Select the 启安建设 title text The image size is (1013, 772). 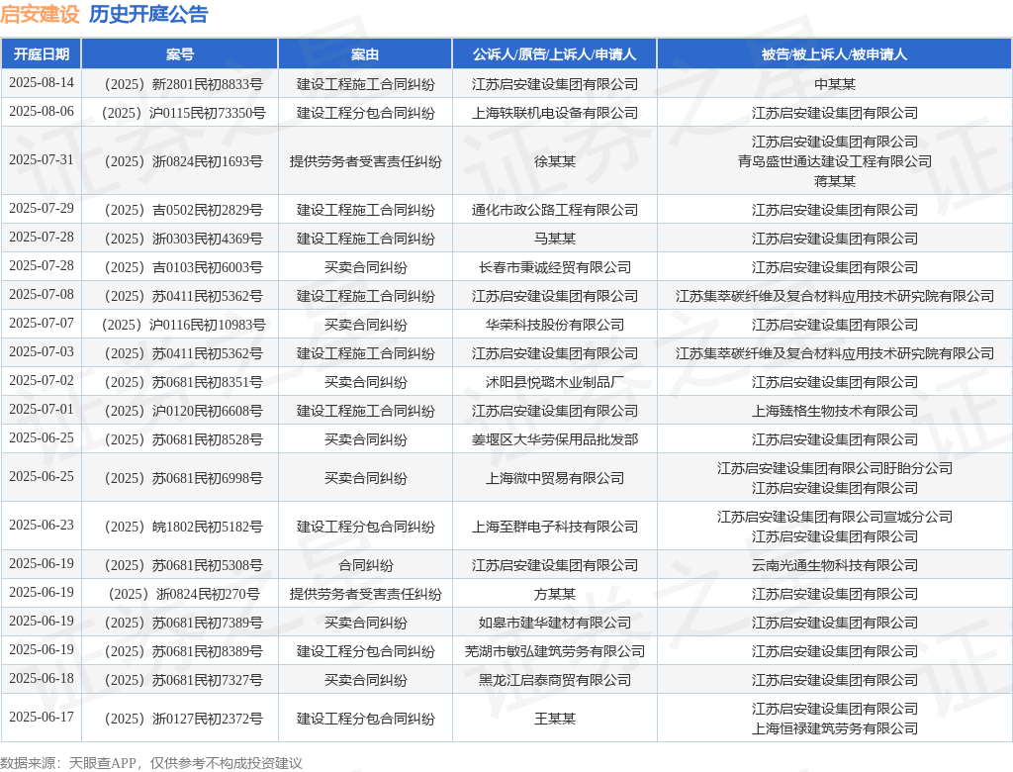pos(40,14)
